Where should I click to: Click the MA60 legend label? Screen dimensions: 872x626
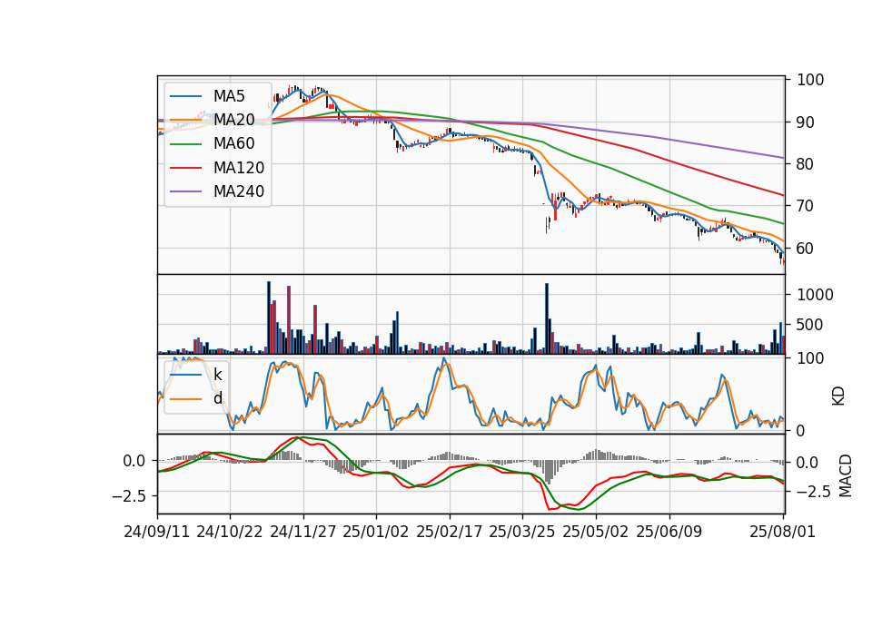(x=233, y=144)
